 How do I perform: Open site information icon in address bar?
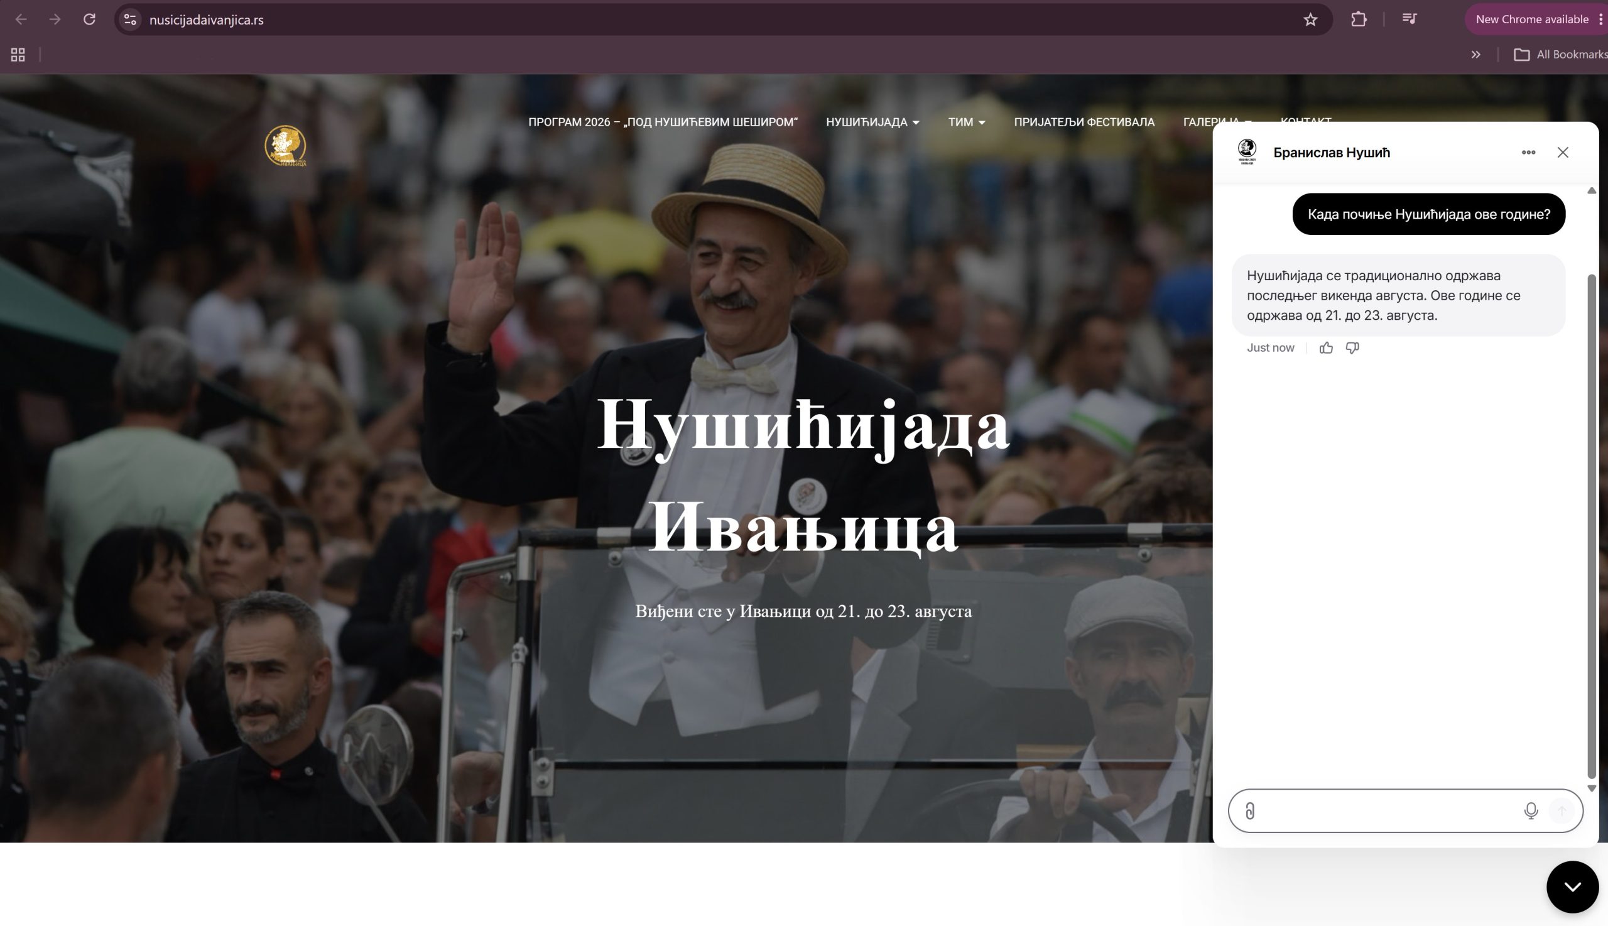coord(131,19)
